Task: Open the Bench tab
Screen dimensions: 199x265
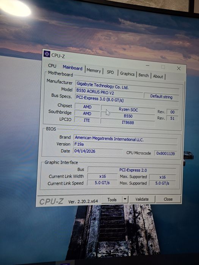Action: tap(144, 75)
